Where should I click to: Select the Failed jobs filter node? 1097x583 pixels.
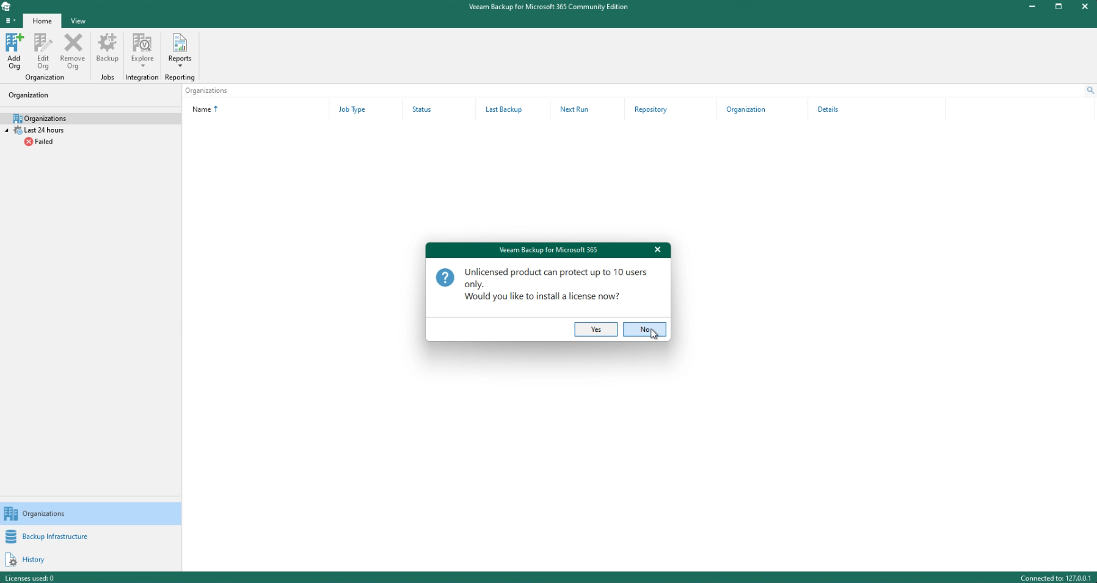(x=43, y=141)
